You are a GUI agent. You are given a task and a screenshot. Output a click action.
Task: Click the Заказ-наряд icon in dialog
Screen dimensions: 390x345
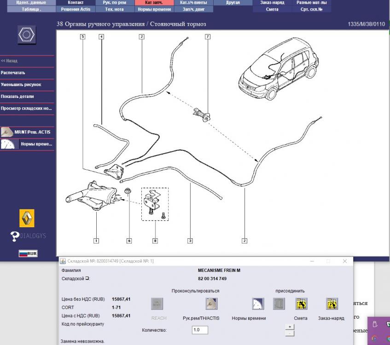click(x=332, y=304)
